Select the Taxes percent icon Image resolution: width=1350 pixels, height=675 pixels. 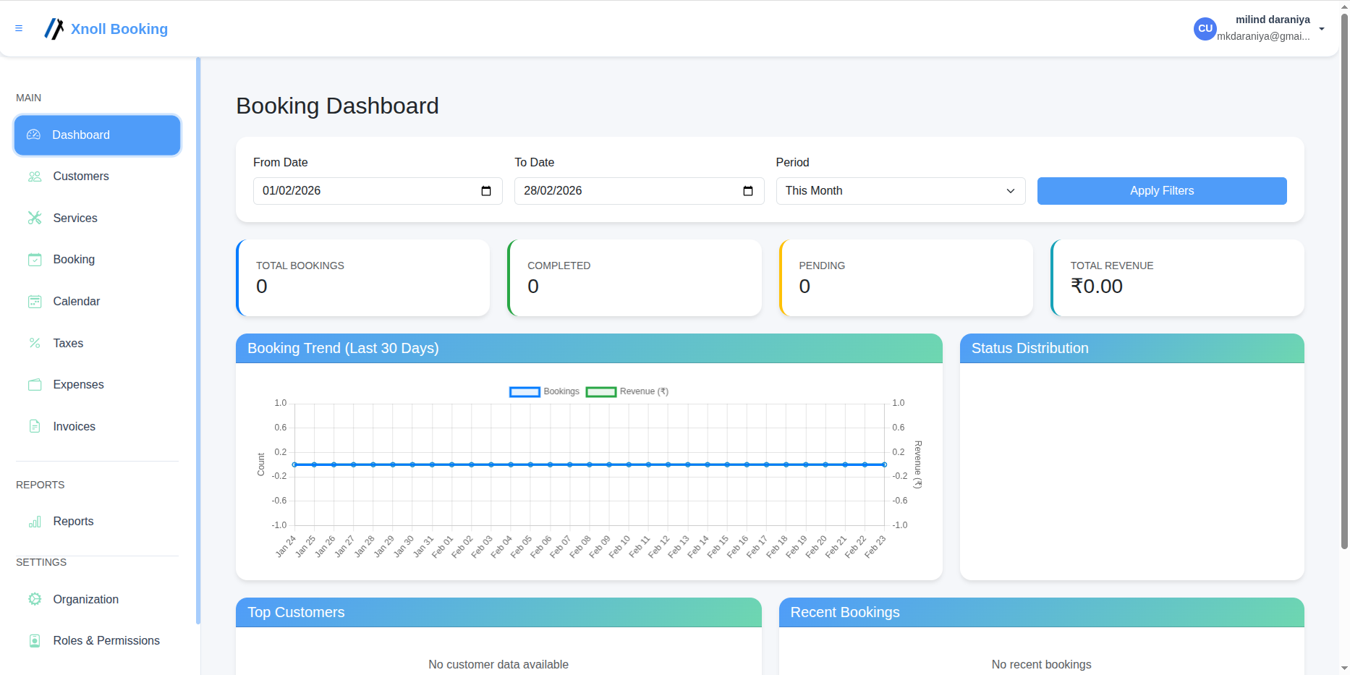click(x=35, y=343)
